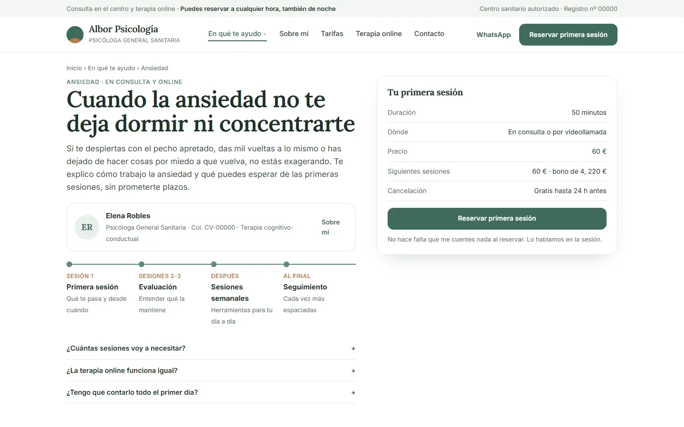Click the "Sesiones semanales" step title

pyautogui.click(x=230, y=293)
